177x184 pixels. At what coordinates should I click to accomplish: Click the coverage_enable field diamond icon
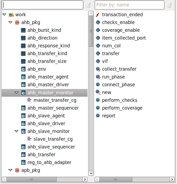(x=98, y=30)
